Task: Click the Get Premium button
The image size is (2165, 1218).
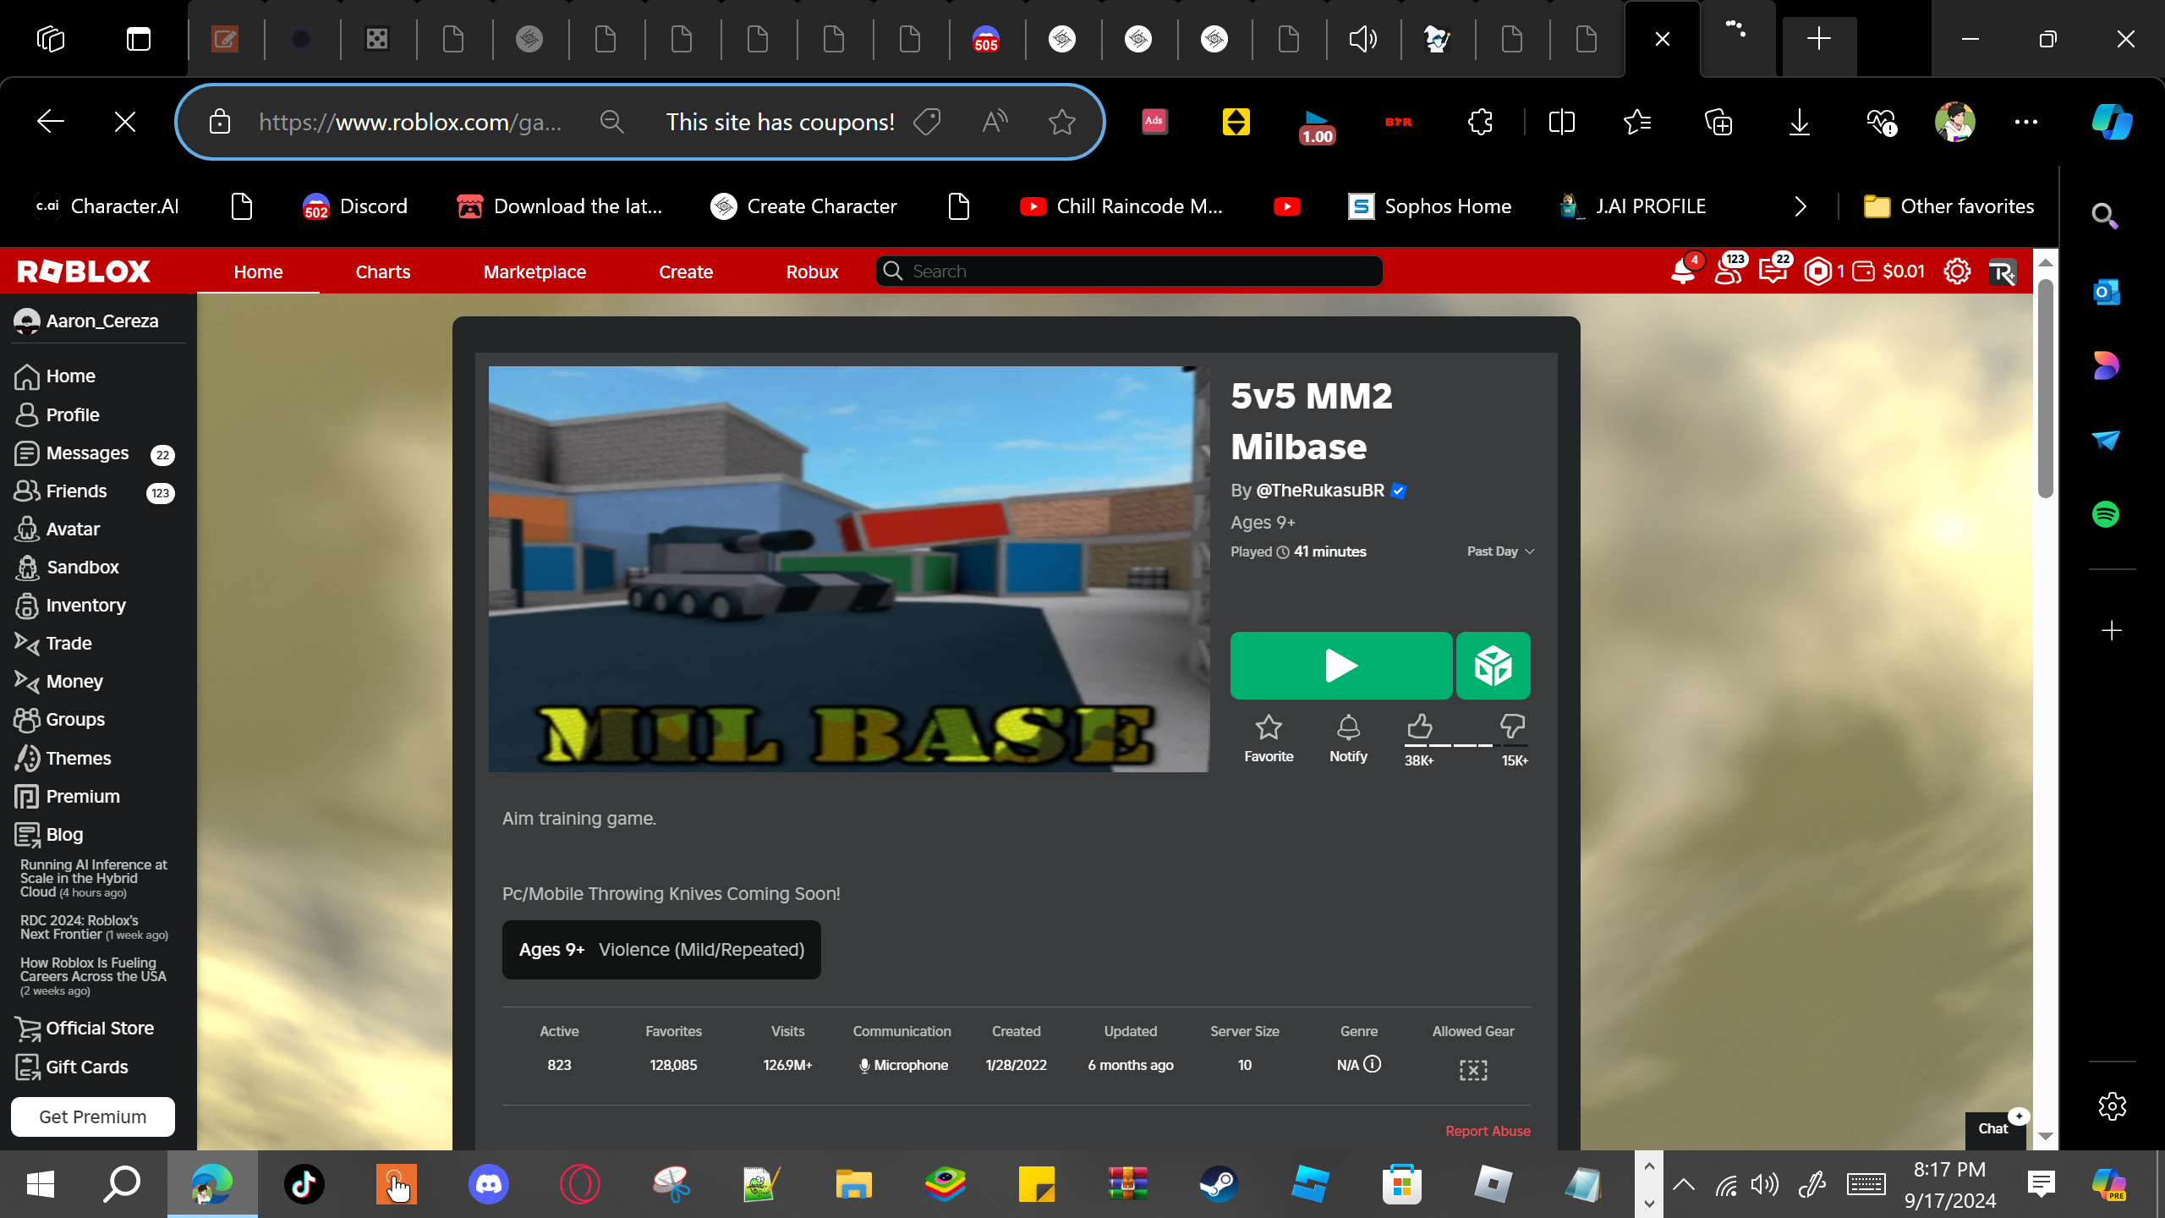Action: pos(93,1116)
